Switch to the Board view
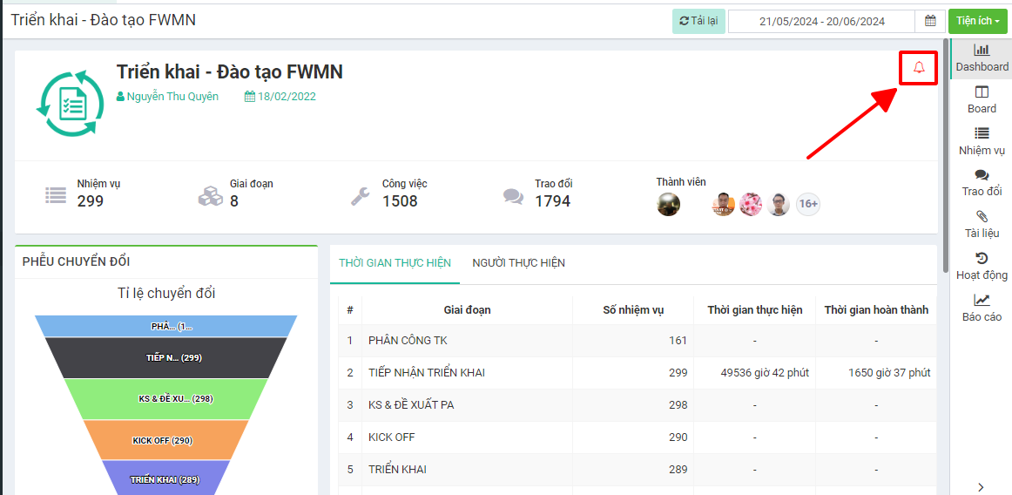Viewport: 1012px width, 495px height. pos(982,99)
